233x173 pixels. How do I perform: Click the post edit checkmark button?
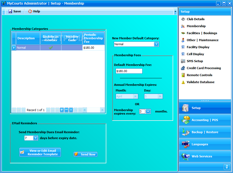[75, 110]
